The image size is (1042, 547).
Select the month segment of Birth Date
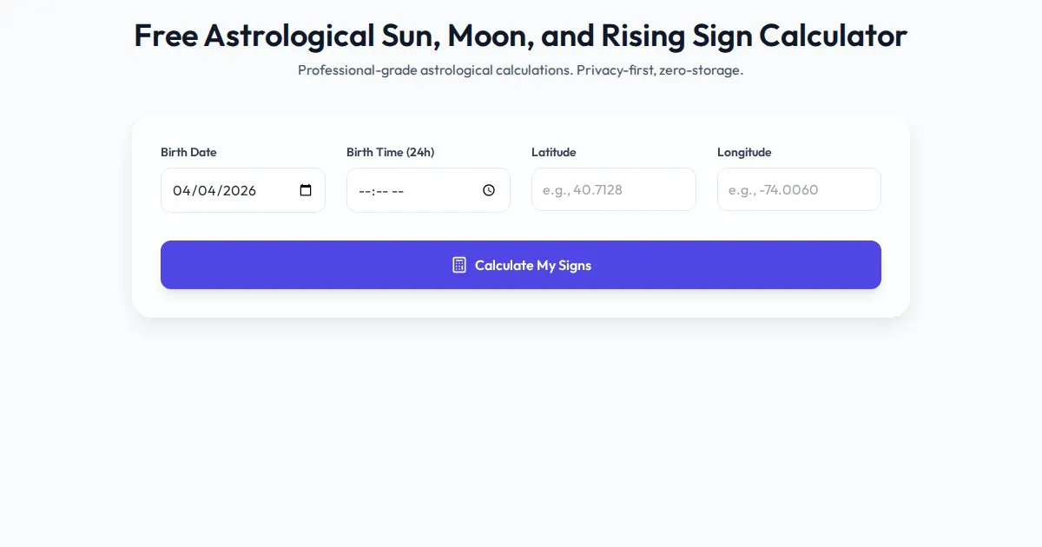pos(181,190)
